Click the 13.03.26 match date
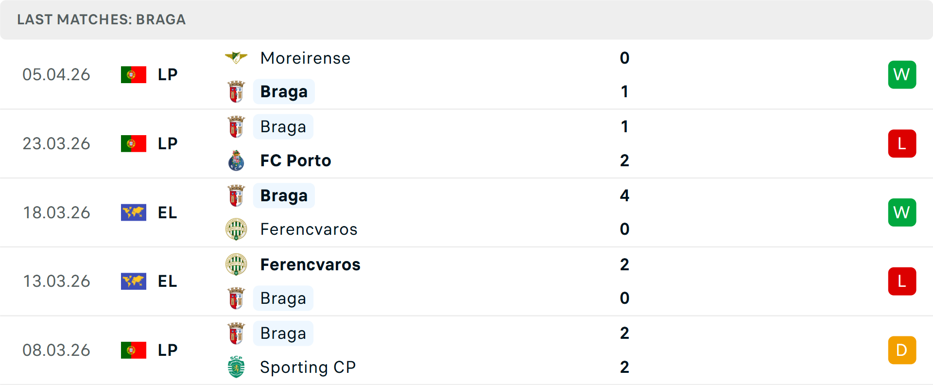This screenshot has width=933, height=385. [56, 281]
